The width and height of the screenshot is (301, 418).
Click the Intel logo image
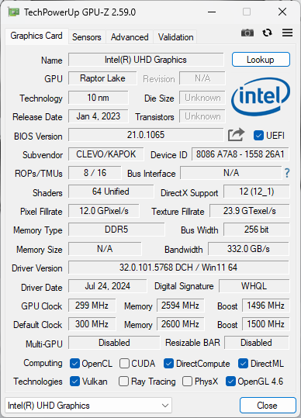[x=261, y=97]
